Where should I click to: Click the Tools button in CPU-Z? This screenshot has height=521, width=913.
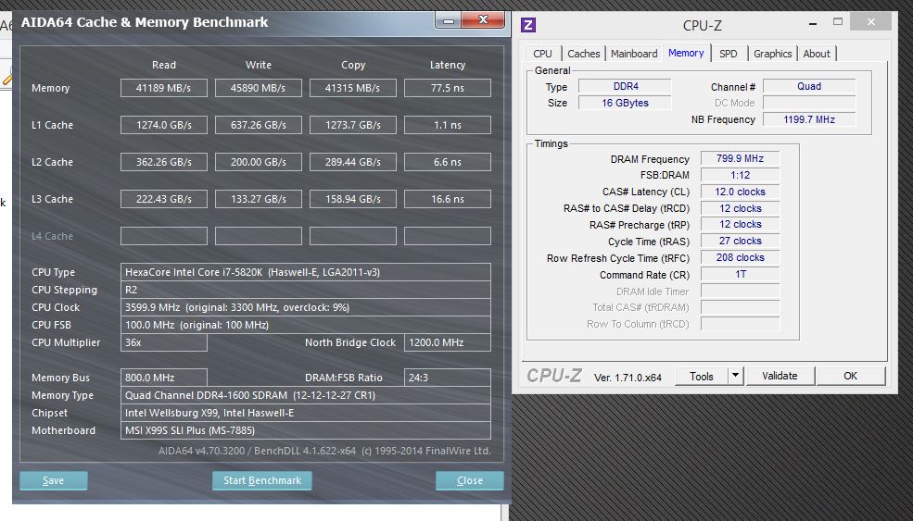tap(702, 376)
